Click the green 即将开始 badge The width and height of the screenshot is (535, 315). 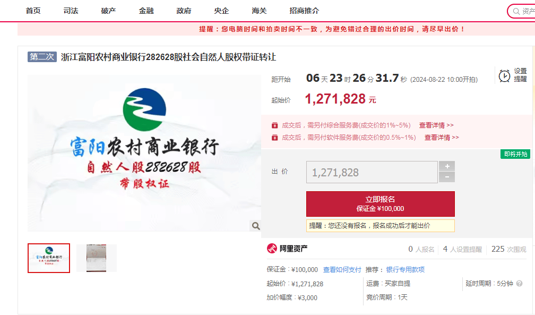[x=514, y=154]
